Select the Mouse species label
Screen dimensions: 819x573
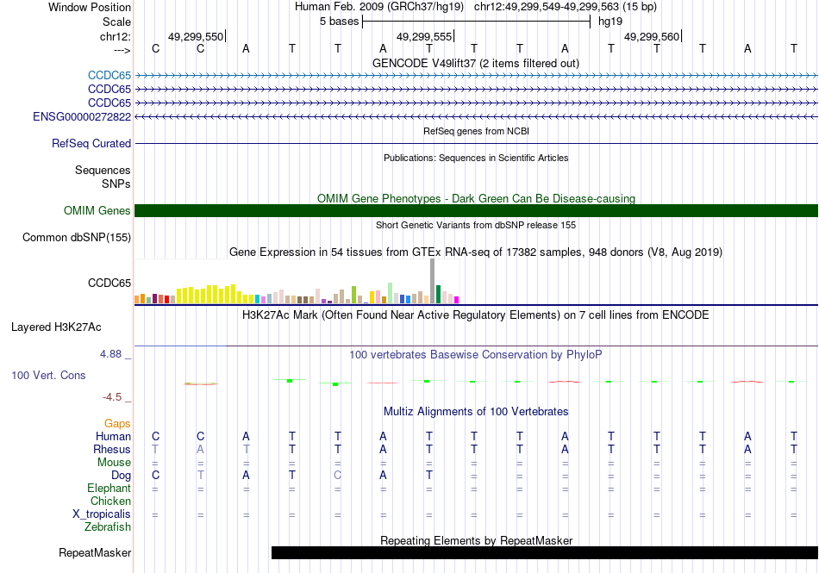click(x=114, y=463)
